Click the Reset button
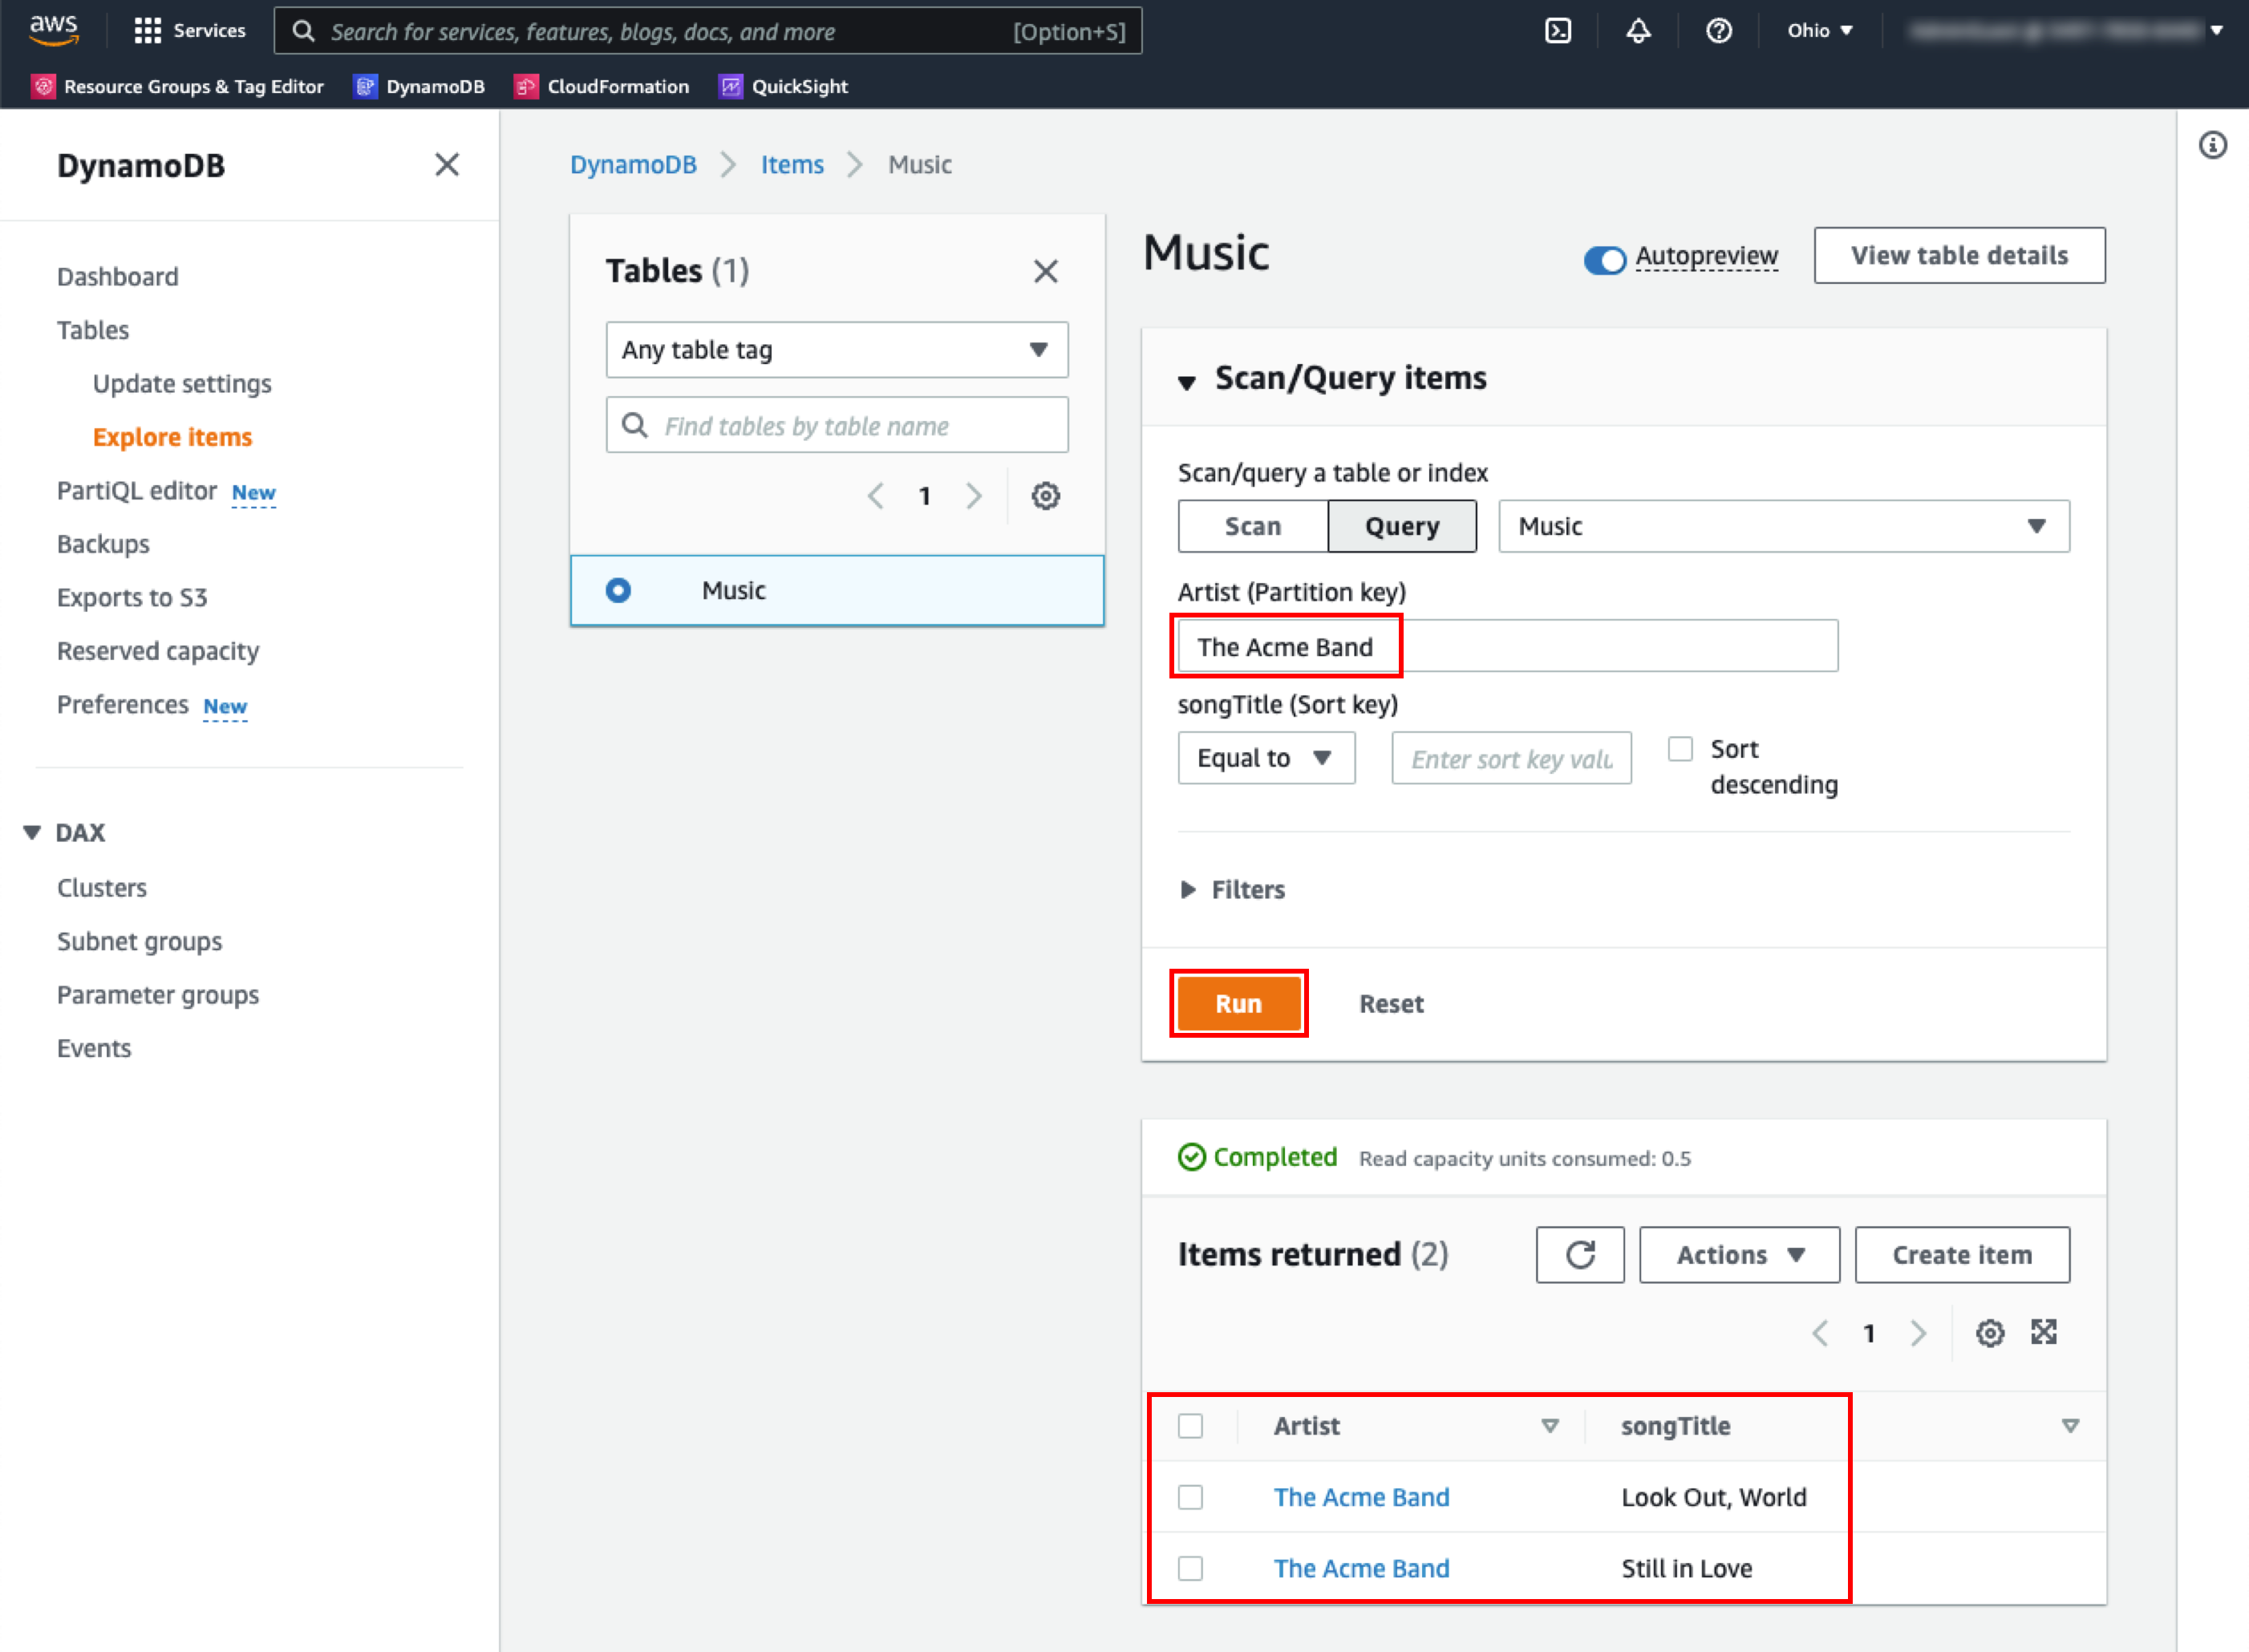Image resolution: width=2249 pixels, height=1652 pixels. point(1391,1004)
